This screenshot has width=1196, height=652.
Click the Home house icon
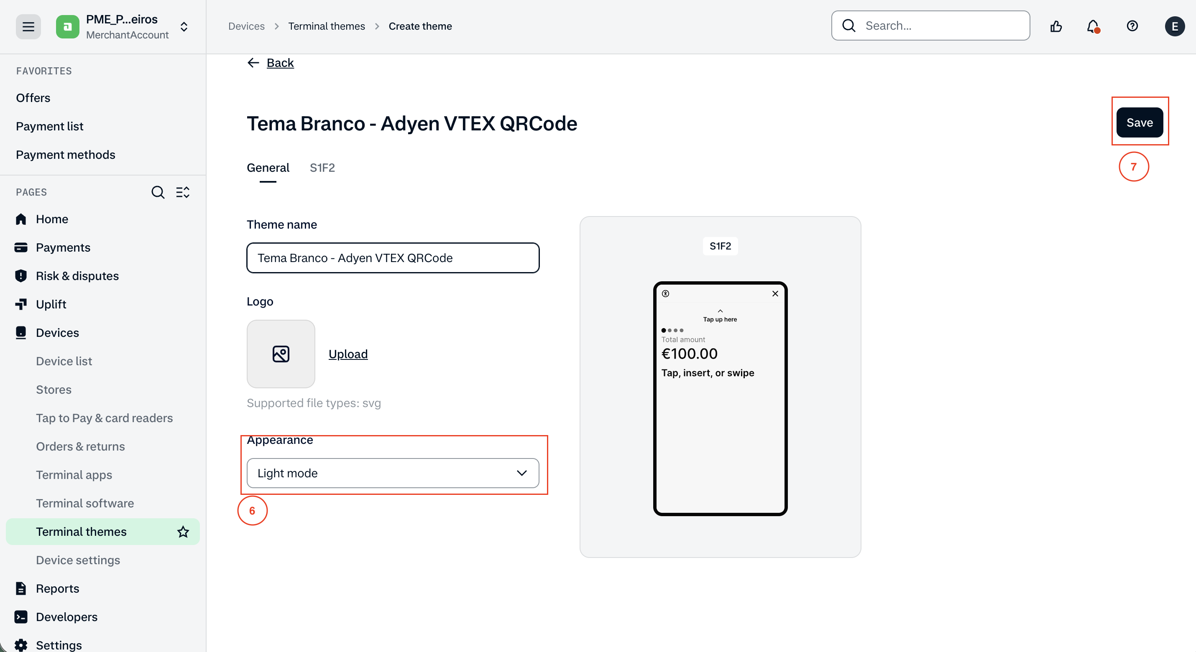(21, 219)
